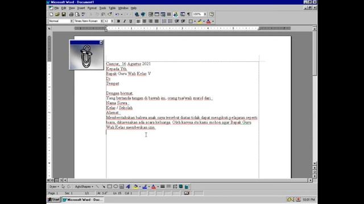Image resolution: width=364 pixels, height=204 pixels.
Task: Print the document using the printer icon
Action: tap(71, 14)
